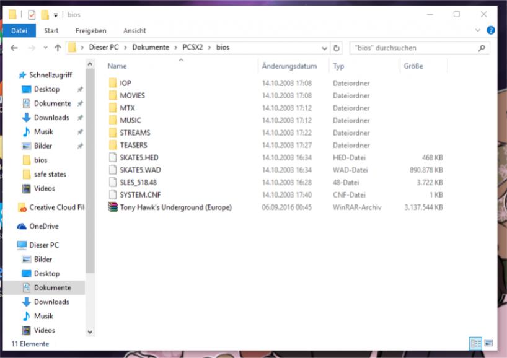The image size is (507, 358).
Task: Expand chevron after Dokumente breadcrumb
Action: pyautogui.click(x=175, y=48)
